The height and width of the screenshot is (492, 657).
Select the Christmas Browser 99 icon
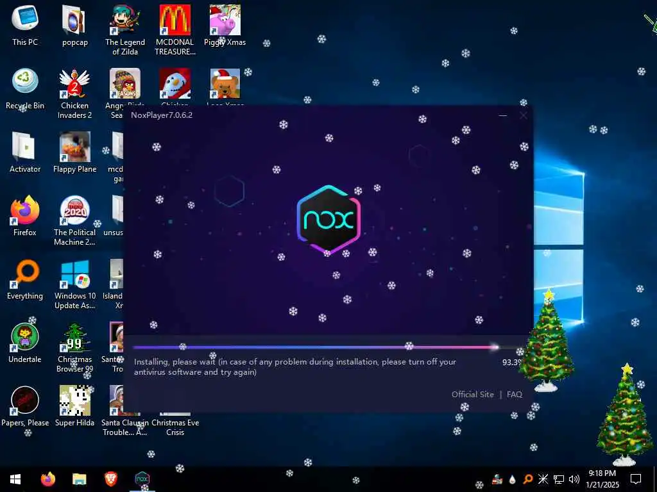pyautogui.click(x=74, y=347)
